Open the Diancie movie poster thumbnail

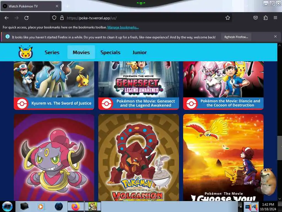pos(223,79)
